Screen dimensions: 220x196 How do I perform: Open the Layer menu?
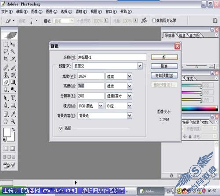(51, 11)
